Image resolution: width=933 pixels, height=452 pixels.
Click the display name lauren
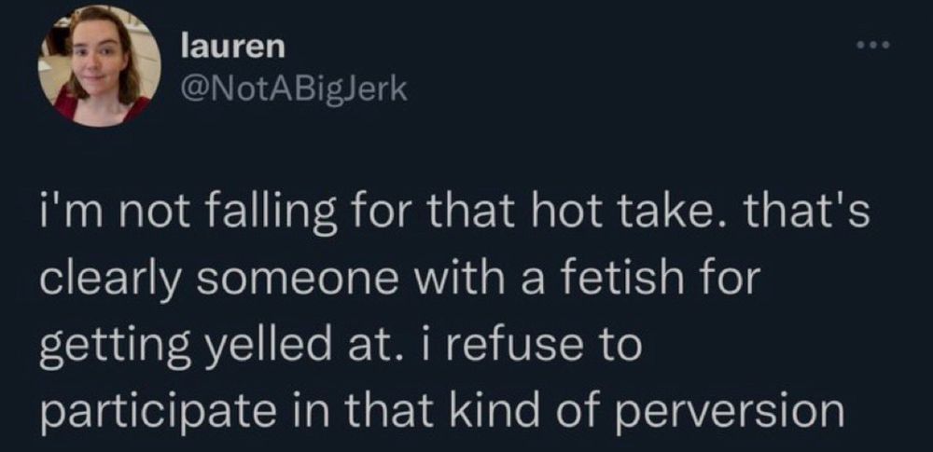click(232, 47)
